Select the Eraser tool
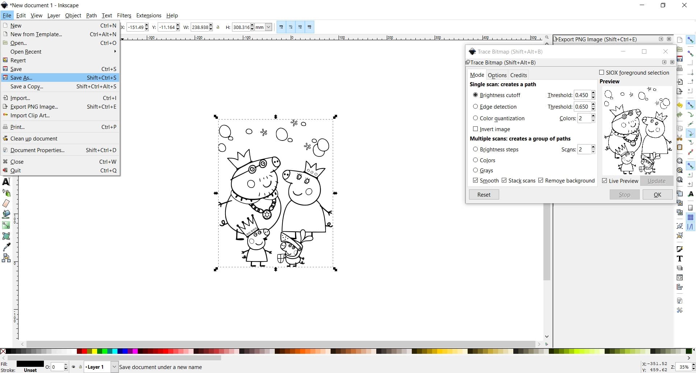 [x=6, y=204]
